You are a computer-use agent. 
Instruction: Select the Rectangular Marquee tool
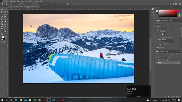[x=5, y=9]
